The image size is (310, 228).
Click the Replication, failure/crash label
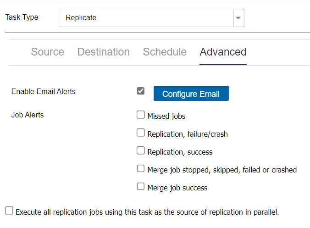coord(188,134)
